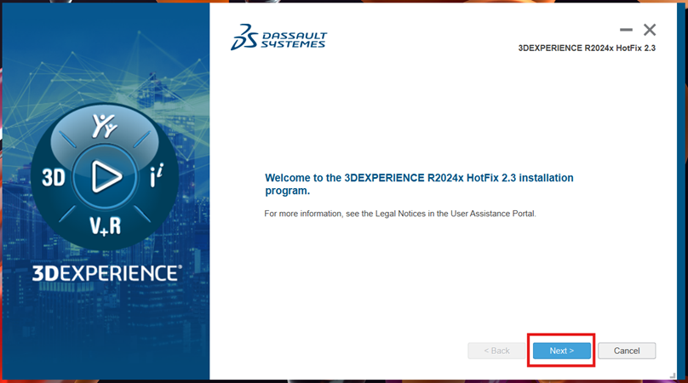The image size is (688, 383).
Task: Minimize the installer window
Action: (626, 30)
